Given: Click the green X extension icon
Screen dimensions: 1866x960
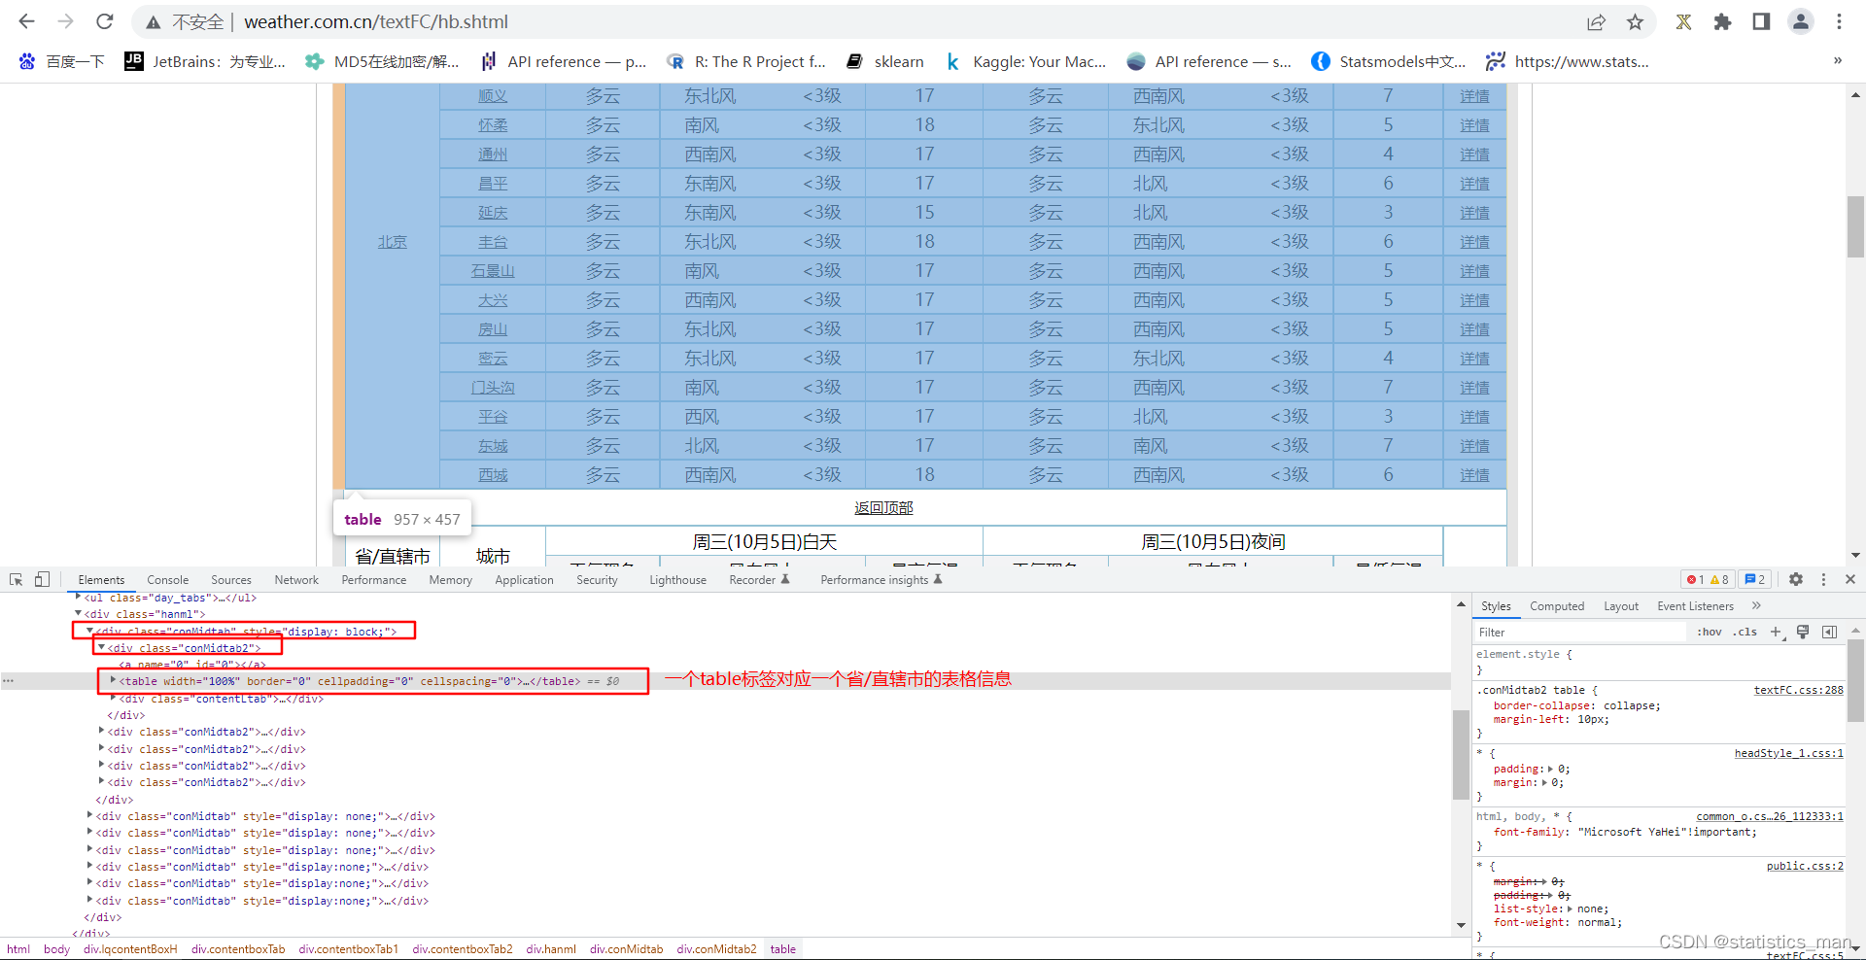Looking at the screenshot, I should [x=1683, y=21].
